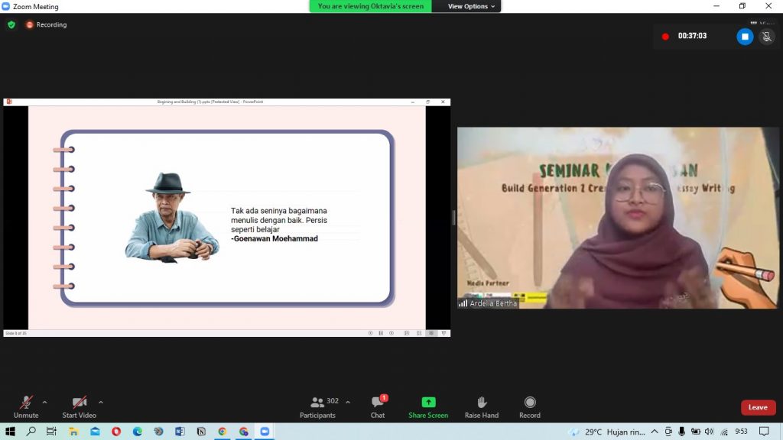
Task: Click the green encryption shield icon
Action: 11,24
